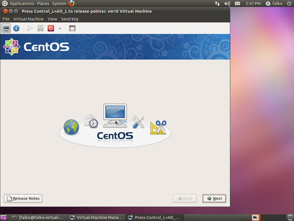Pause the virtual machine
This screenshot has height=221, width=294.
pos(40,28)
